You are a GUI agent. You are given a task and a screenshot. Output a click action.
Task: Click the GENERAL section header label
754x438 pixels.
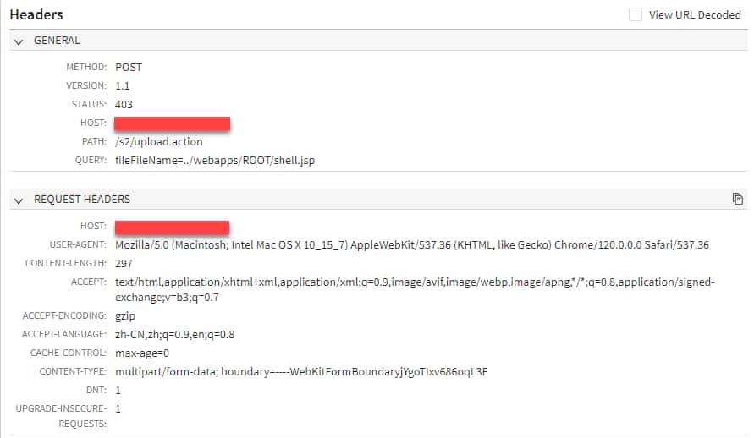coord(57,41)
